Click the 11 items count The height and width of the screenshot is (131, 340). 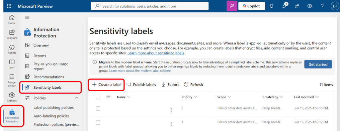coord(326,85)
